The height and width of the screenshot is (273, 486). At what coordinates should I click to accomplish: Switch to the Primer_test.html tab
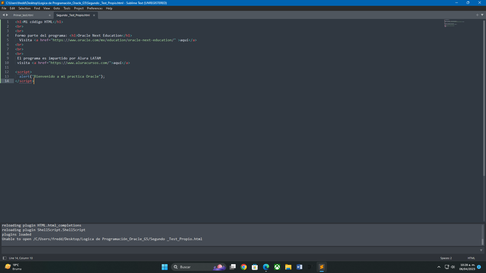(23, 15)
